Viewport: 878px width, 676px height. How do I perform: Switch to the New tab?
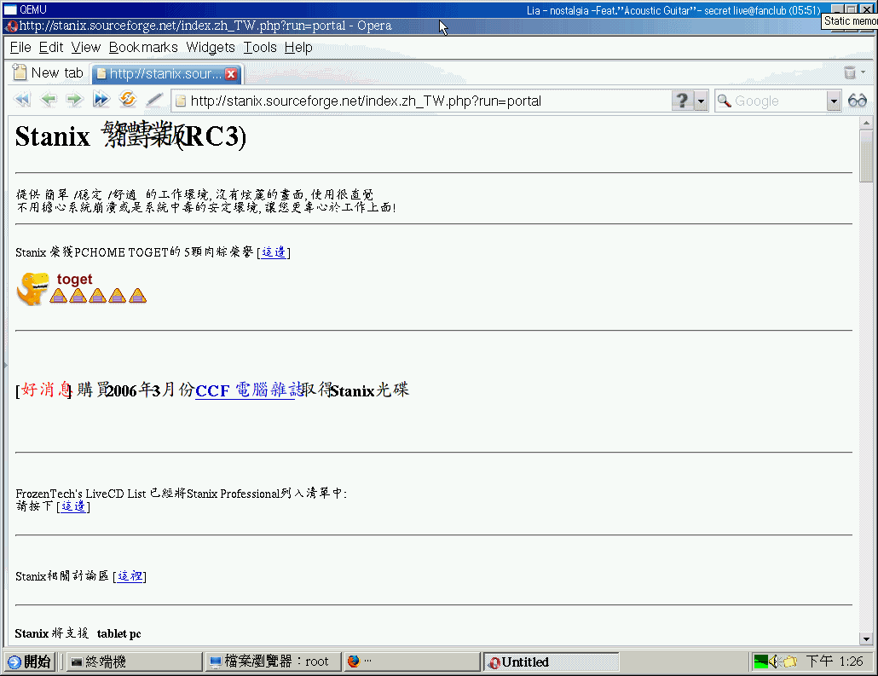tap(49, 73)
